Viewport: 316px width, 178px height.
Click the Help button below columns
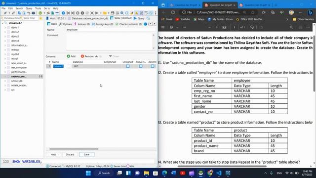53,154
